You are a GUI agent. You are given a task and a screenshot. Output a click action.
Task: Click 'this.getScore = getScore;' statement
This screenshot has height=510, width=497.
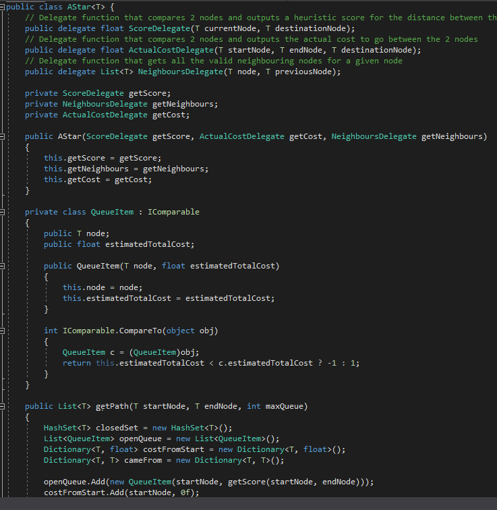coord(103,158)
